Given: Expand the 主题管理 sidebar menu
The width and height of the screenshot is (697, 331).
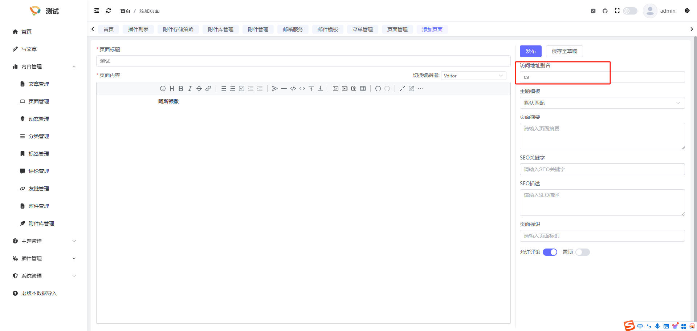Looking at the screenshot, I should 44,241.
